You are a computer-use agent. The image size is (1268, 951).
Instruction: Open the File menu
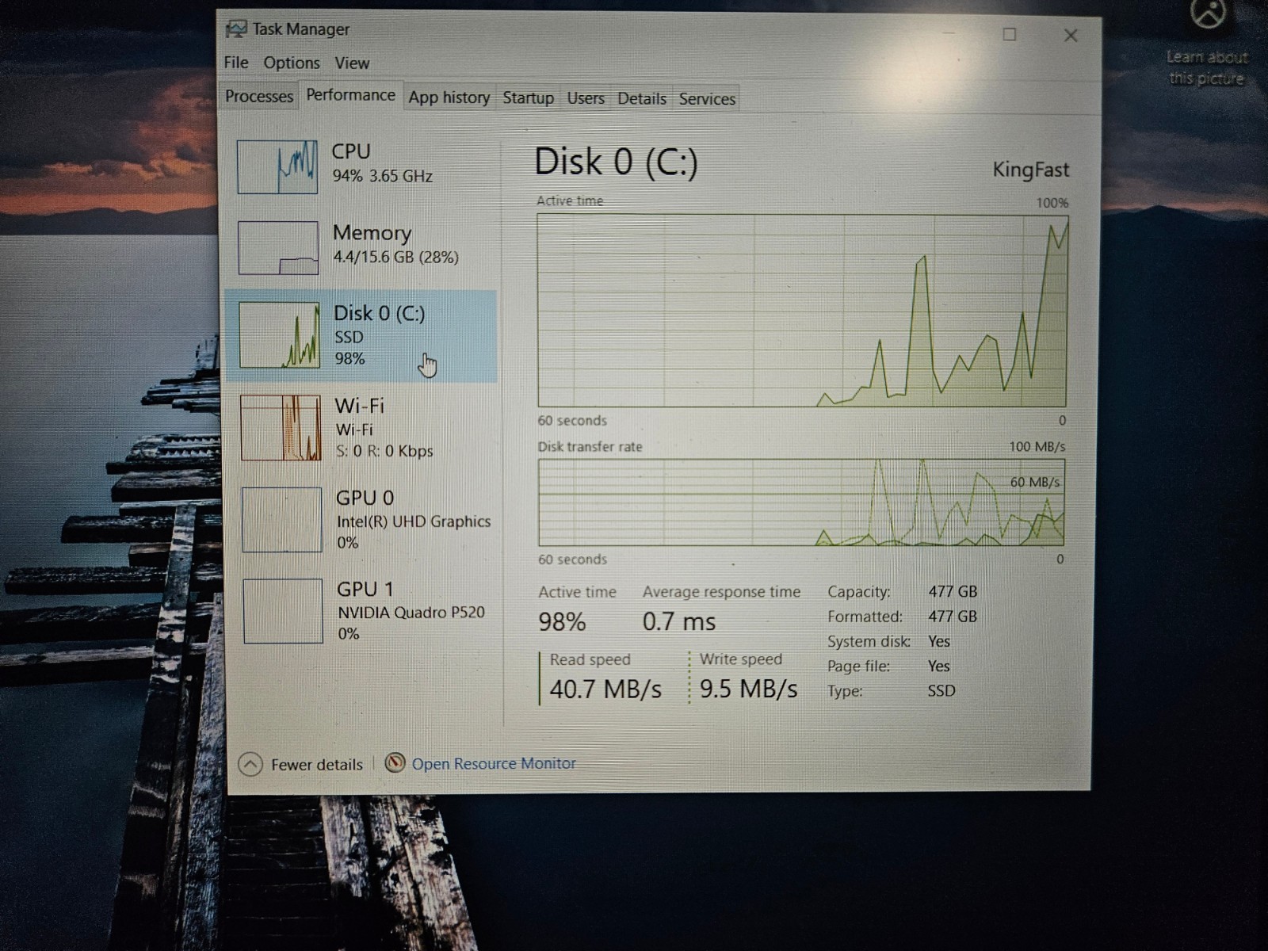pyautogui.click(x=235, y=63)
